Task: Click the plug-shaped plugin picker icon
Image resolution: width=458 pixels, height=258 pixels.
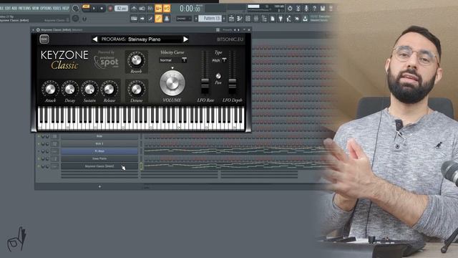Action: (x=281, y=19)
